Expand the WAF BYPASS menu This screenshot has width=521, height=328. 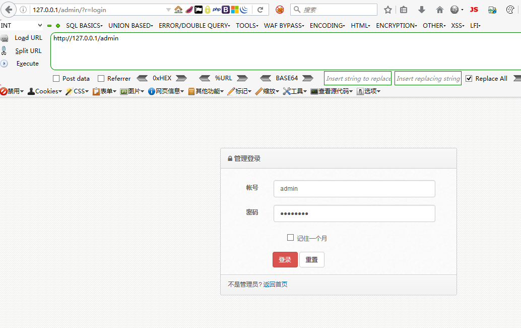(x=284, y=26)
